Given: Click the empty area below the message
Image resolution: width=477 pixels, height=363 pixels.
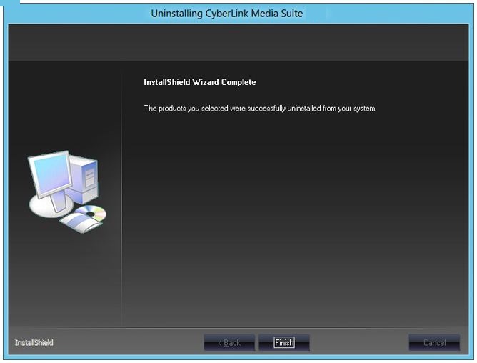Looking at the screenshot, I should 293,214.
